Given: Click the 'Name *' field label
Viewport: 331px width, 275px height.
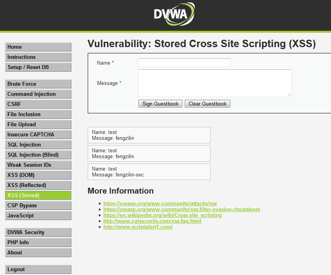Looking at the screenshot, I should click(x=105, y=63).
